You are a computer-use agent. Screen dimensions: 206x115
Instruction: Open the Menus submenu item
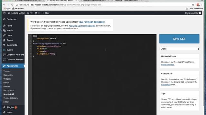point(6,83)
